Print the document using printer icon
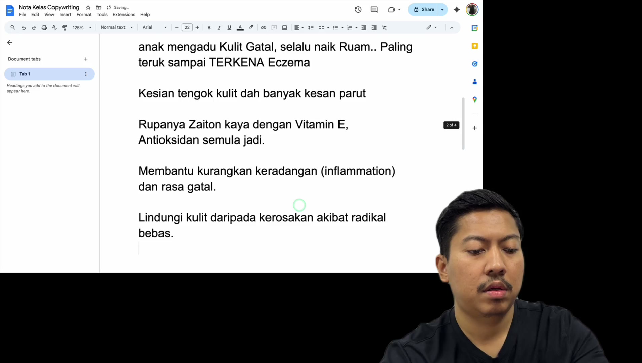This screenshot has width=642, height=363. [44, 28]
